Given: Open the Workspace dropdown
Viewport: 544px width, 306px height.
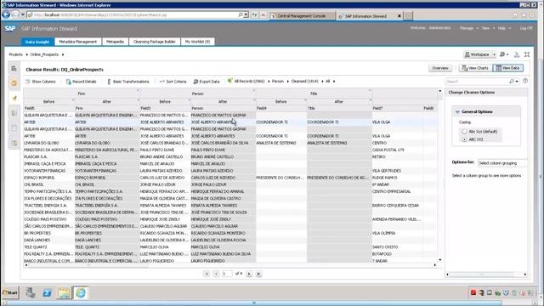Looking at the screenshot, I should [x=480, y=54].
